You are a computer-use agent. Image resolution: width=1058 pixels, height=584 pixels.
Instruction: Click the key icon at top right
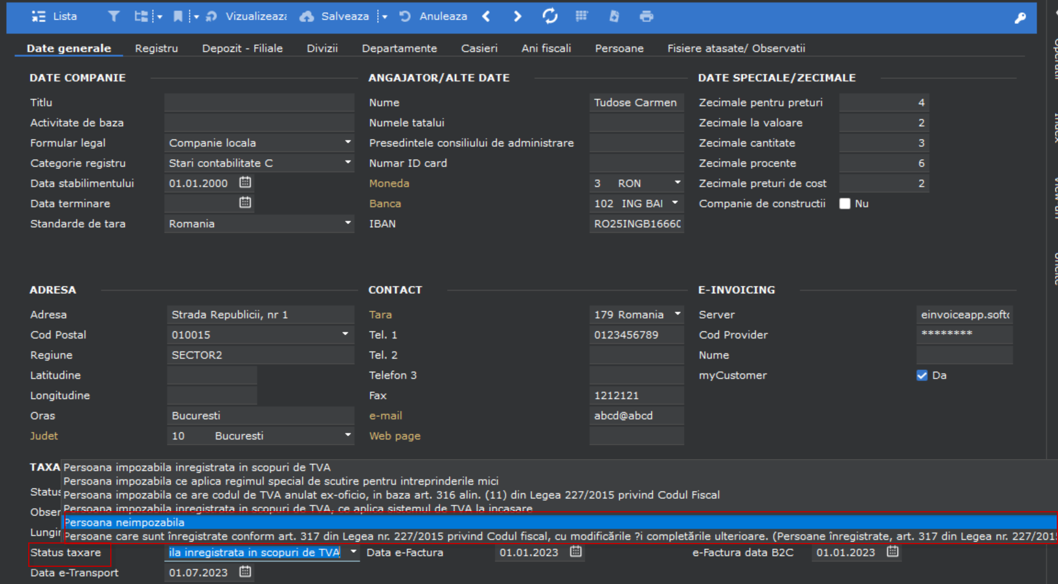(x=1020, y=18)
